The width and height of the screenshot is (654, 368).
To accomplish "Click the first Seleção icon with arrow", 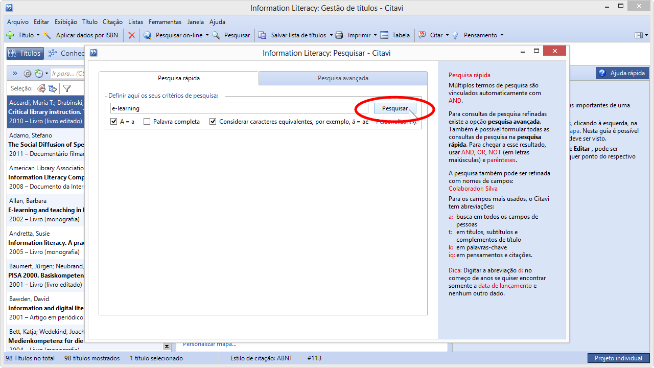I will pos(41,88).
